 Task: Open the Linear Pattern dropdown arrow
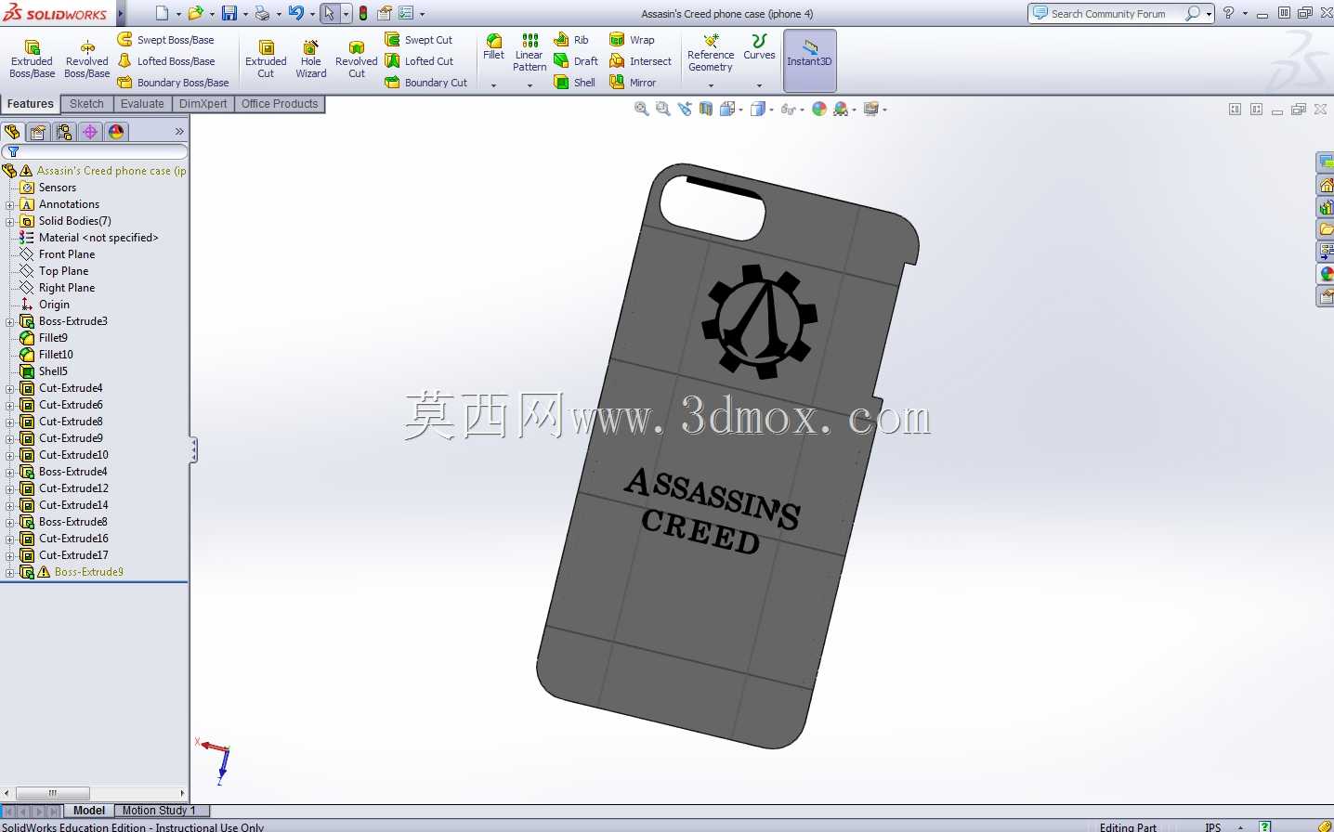coord(530,85)
